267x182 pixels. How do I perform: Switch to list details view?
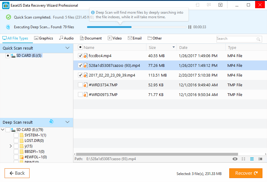(x=252, y=159)
